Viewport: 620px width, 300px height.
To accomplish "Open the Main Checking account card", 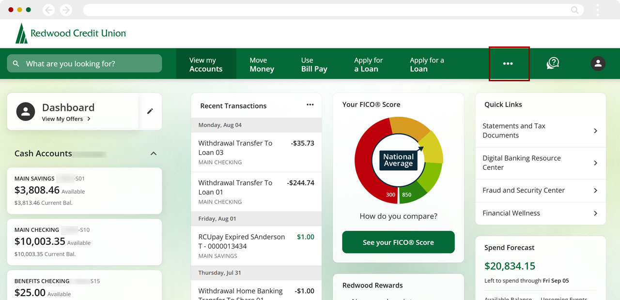I will coord(84,241).
